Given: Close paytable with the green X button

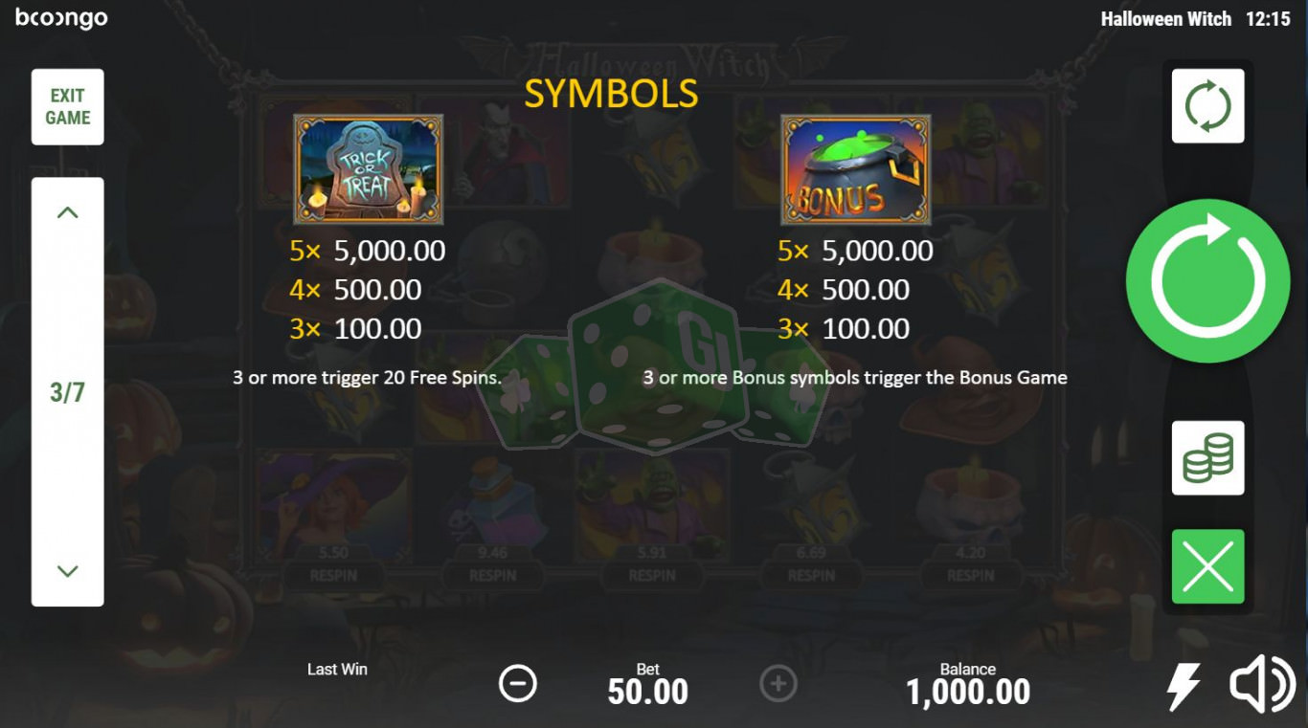Looking at the screenshot, I should click(1208, 566).
